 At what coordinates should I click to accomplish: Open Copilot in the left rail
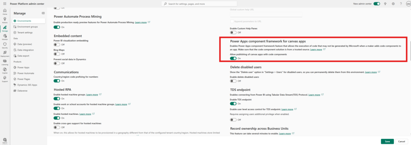pyautogui.click(x=5, y=70)
